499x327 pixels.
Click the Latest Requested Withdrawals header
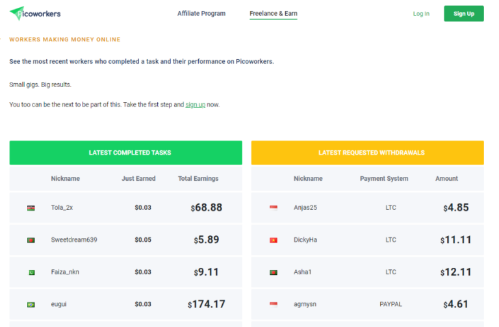point(367,153)
